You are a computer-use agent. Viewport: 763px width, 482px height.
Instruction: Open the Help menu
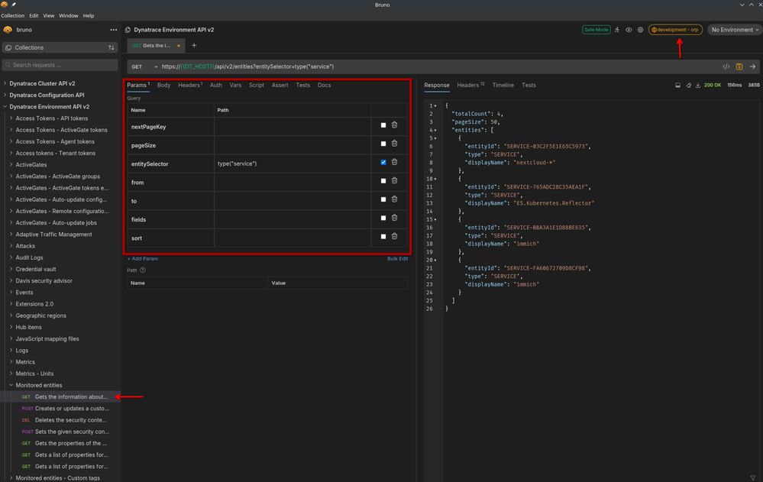89,15
